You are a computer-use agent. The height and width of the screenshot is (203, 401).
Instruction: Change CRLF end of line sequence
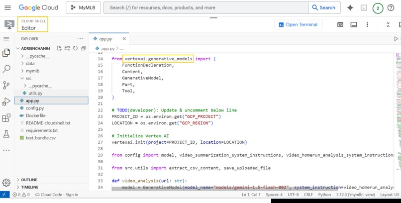308,195
